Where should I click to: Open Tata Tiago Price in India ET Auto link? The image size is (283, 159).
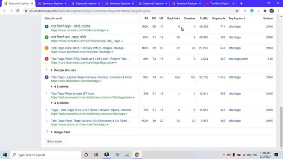(73, 94)
